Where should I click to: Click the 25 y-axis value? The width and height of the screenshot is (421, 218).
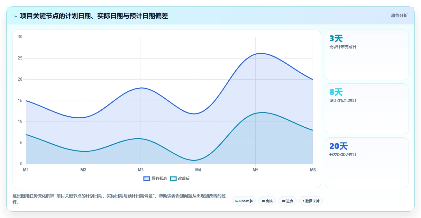[x=20, y=58]
